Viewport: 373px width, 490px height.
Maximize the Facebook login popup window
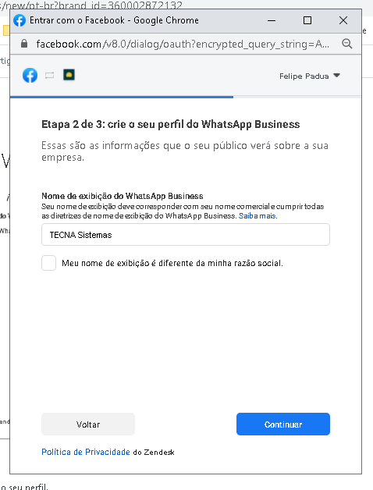pyautogui.click(x=307, y=20)
